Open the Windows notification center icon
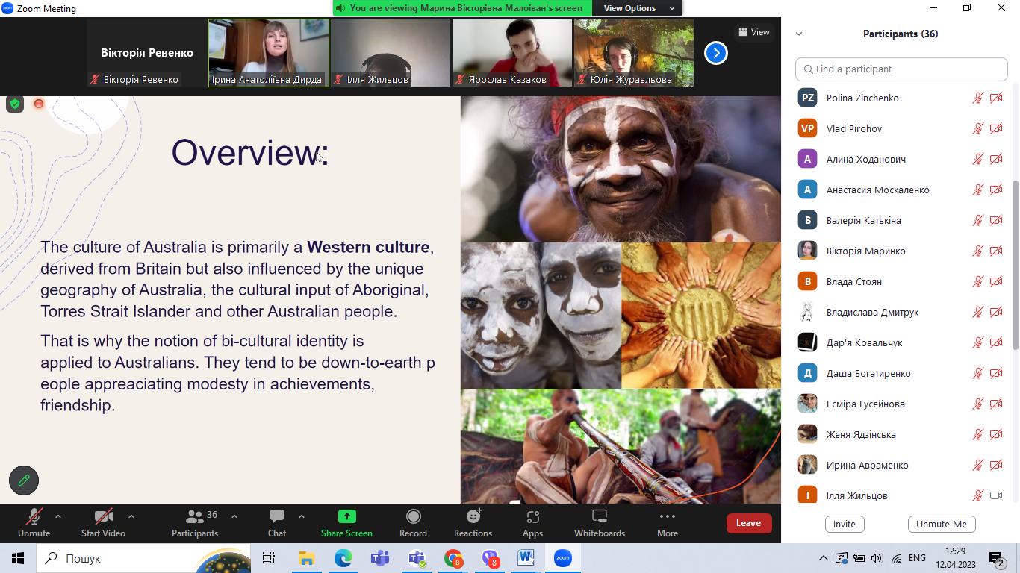The image size is (1020, 573). pos(996,558)
